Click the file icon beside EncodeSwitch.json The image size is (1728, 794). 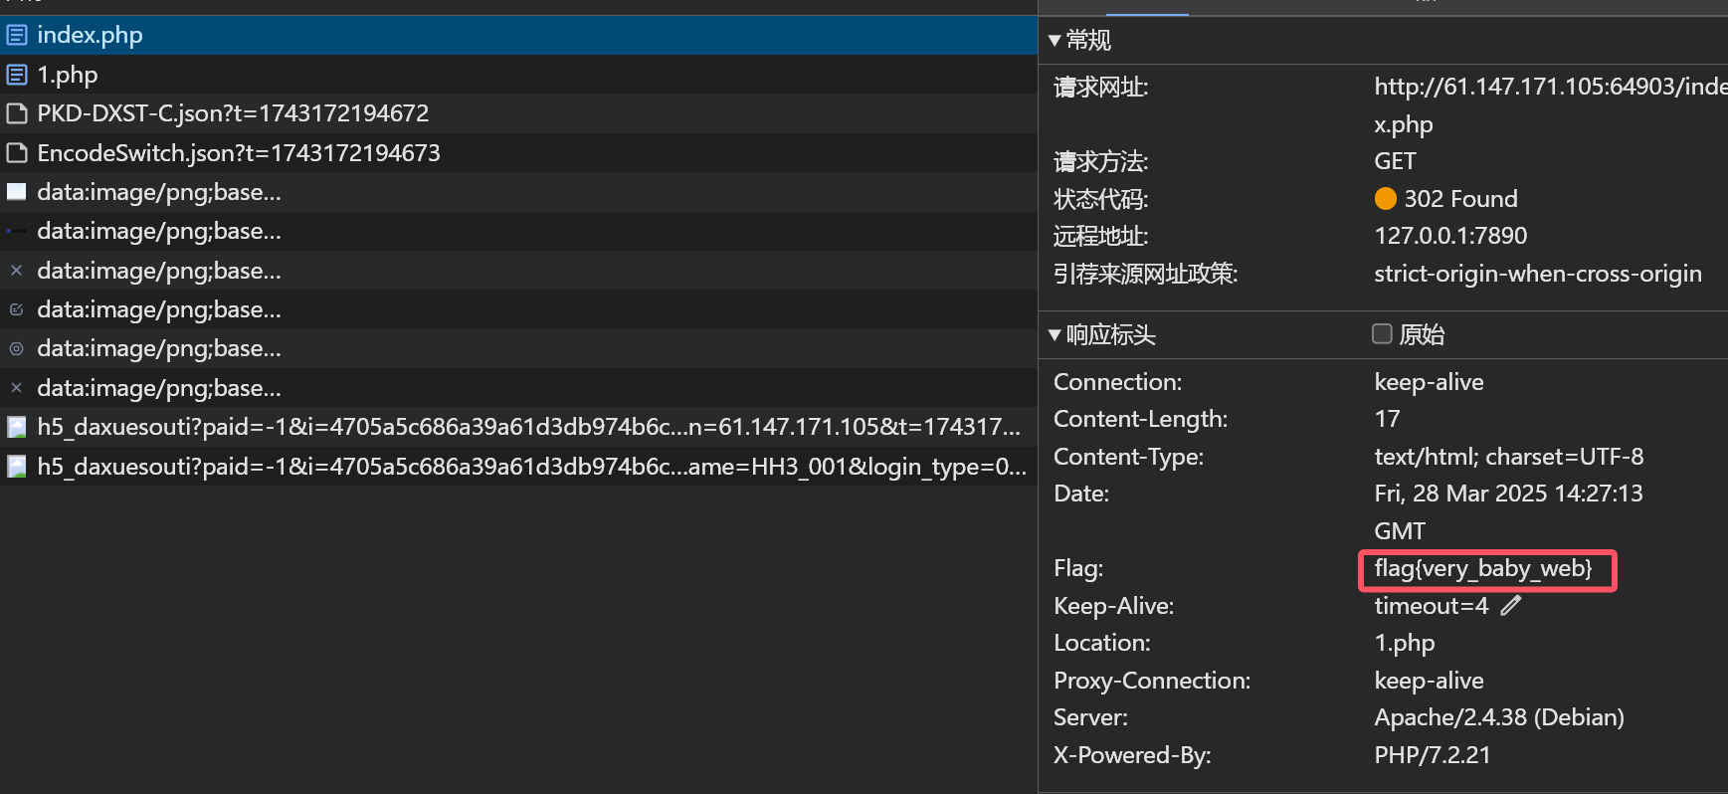click(16, 153)
